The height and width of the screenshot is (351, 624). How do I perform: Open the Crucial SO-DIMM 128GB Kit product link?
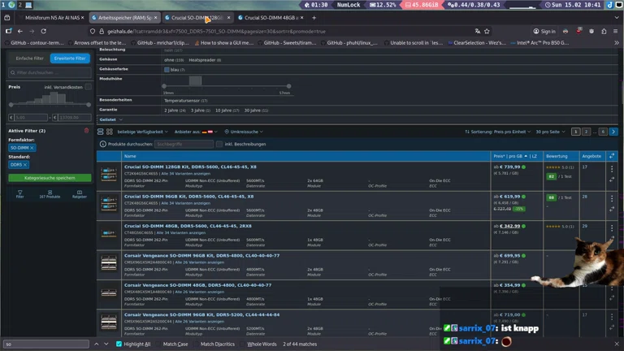click(x=190, y=167)
